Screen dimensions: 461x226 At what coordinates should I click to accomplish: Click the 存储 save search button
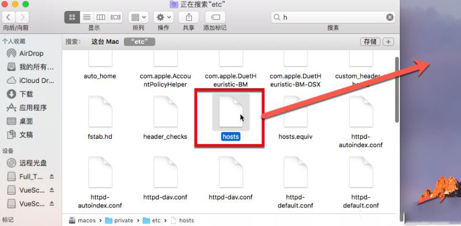pyautogui.click(x=370, y=42)
